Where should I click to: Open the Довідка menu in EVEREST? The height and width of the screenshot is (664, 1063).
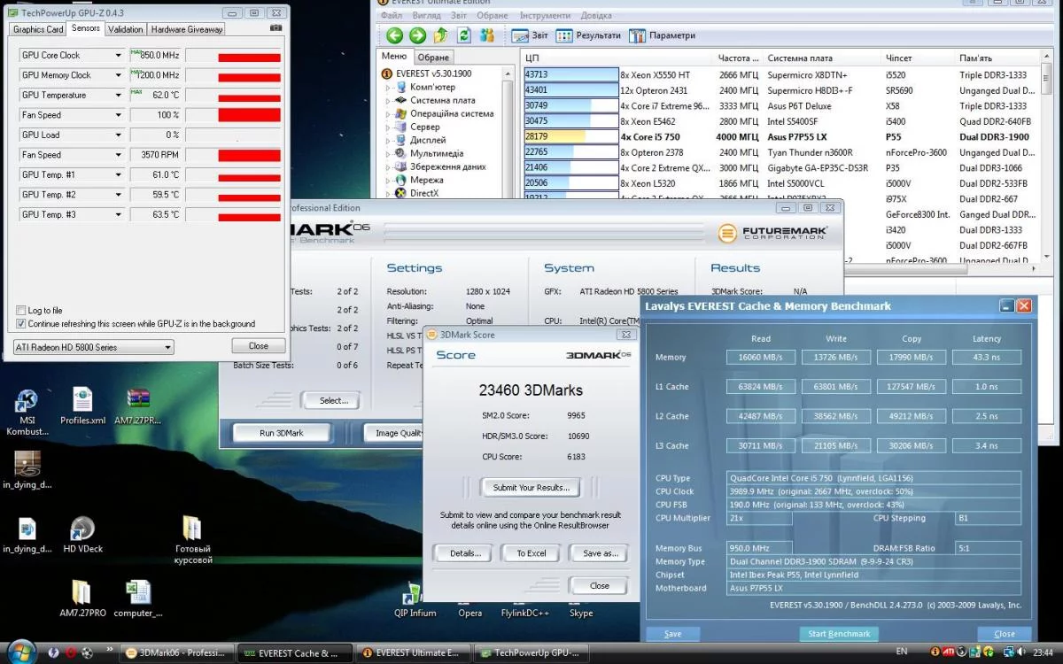pyautogui.click(x=596, y=15)
